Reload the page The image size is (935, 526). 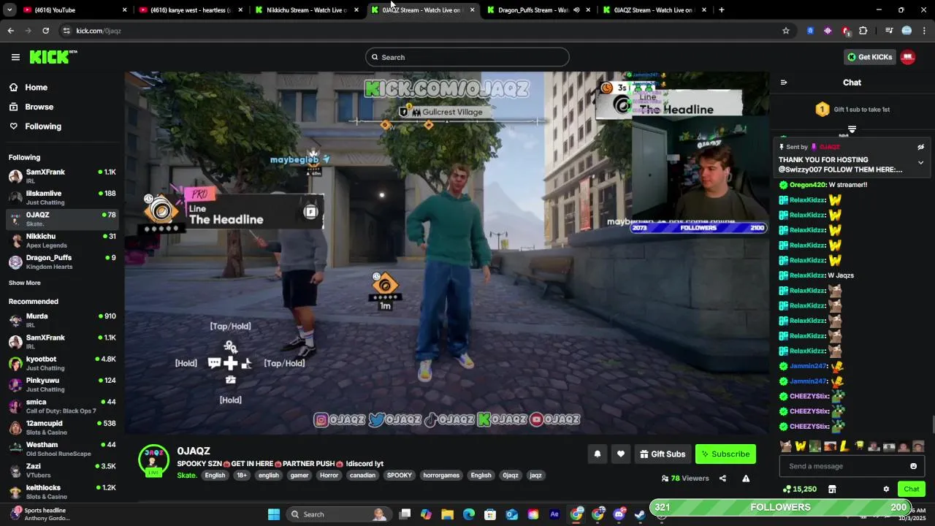45,31
